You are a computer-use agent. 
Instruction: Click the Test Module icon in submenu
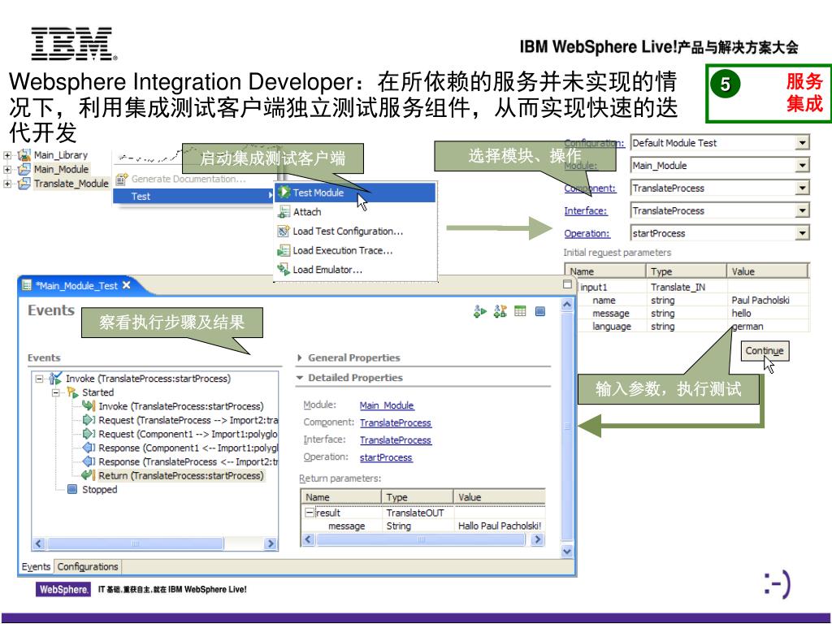tap(284, 192)
